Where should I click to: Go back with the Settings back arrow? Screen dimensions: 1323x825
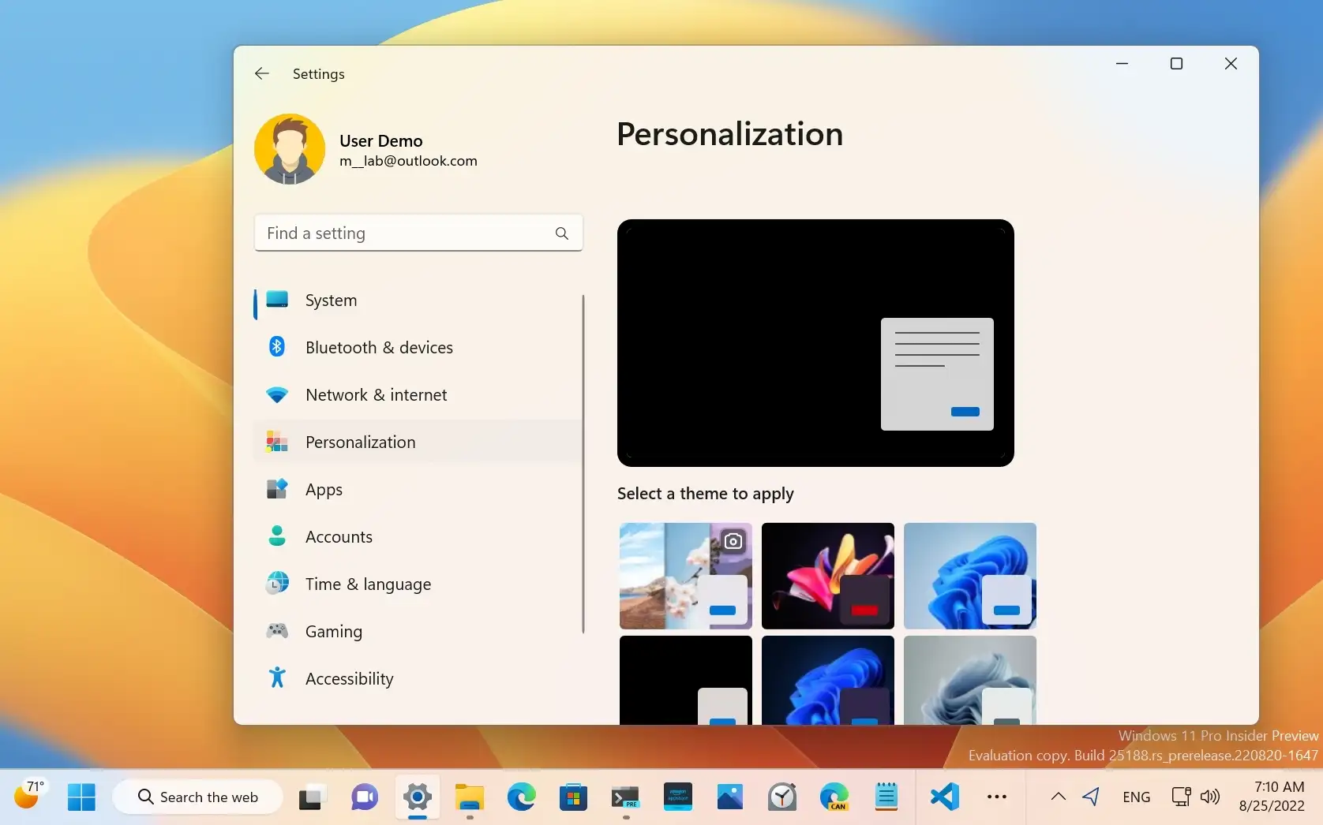[x=262, y=73]
